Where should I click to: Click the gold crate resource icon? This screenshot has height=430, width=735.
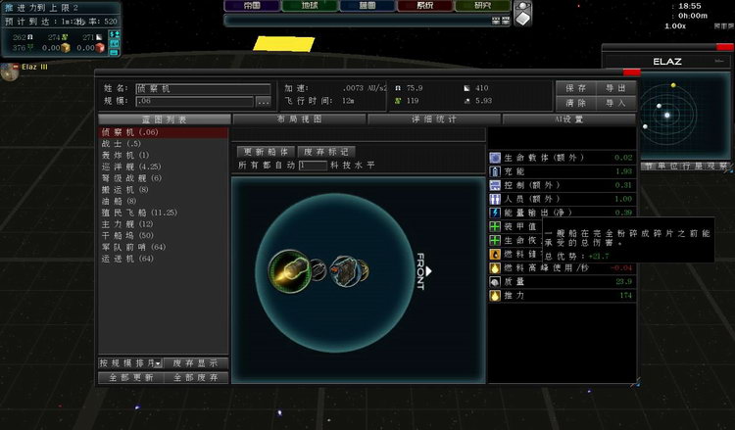tap(66, 48)
